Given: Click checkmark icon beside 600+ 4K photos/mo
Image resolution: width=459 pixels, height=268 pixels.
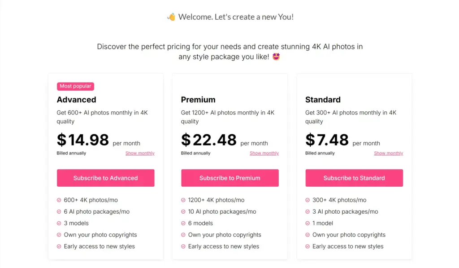Looking at the screenshot, I should [x=59, y=200].
